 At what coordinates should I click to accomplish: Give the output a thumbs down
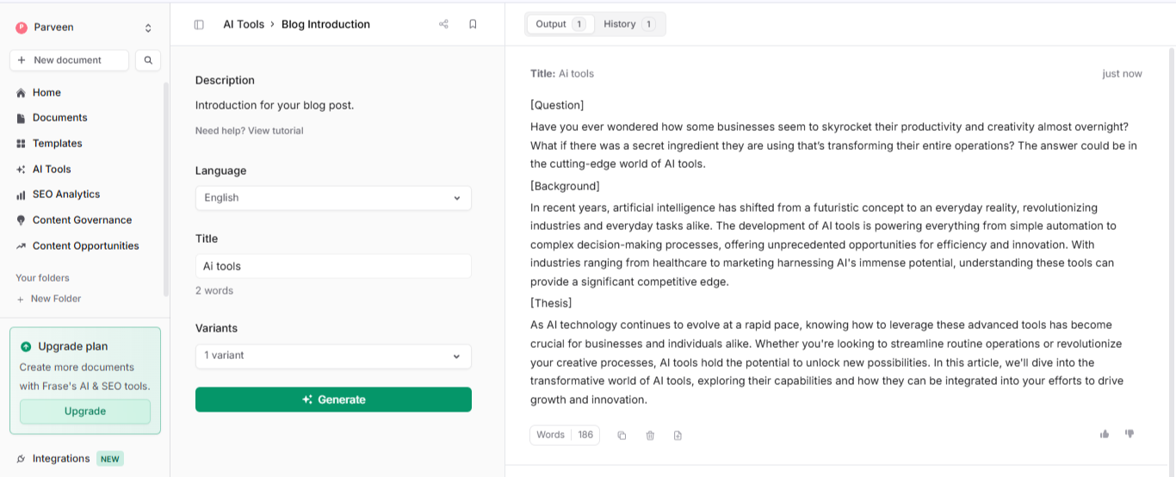(1130, 434)
